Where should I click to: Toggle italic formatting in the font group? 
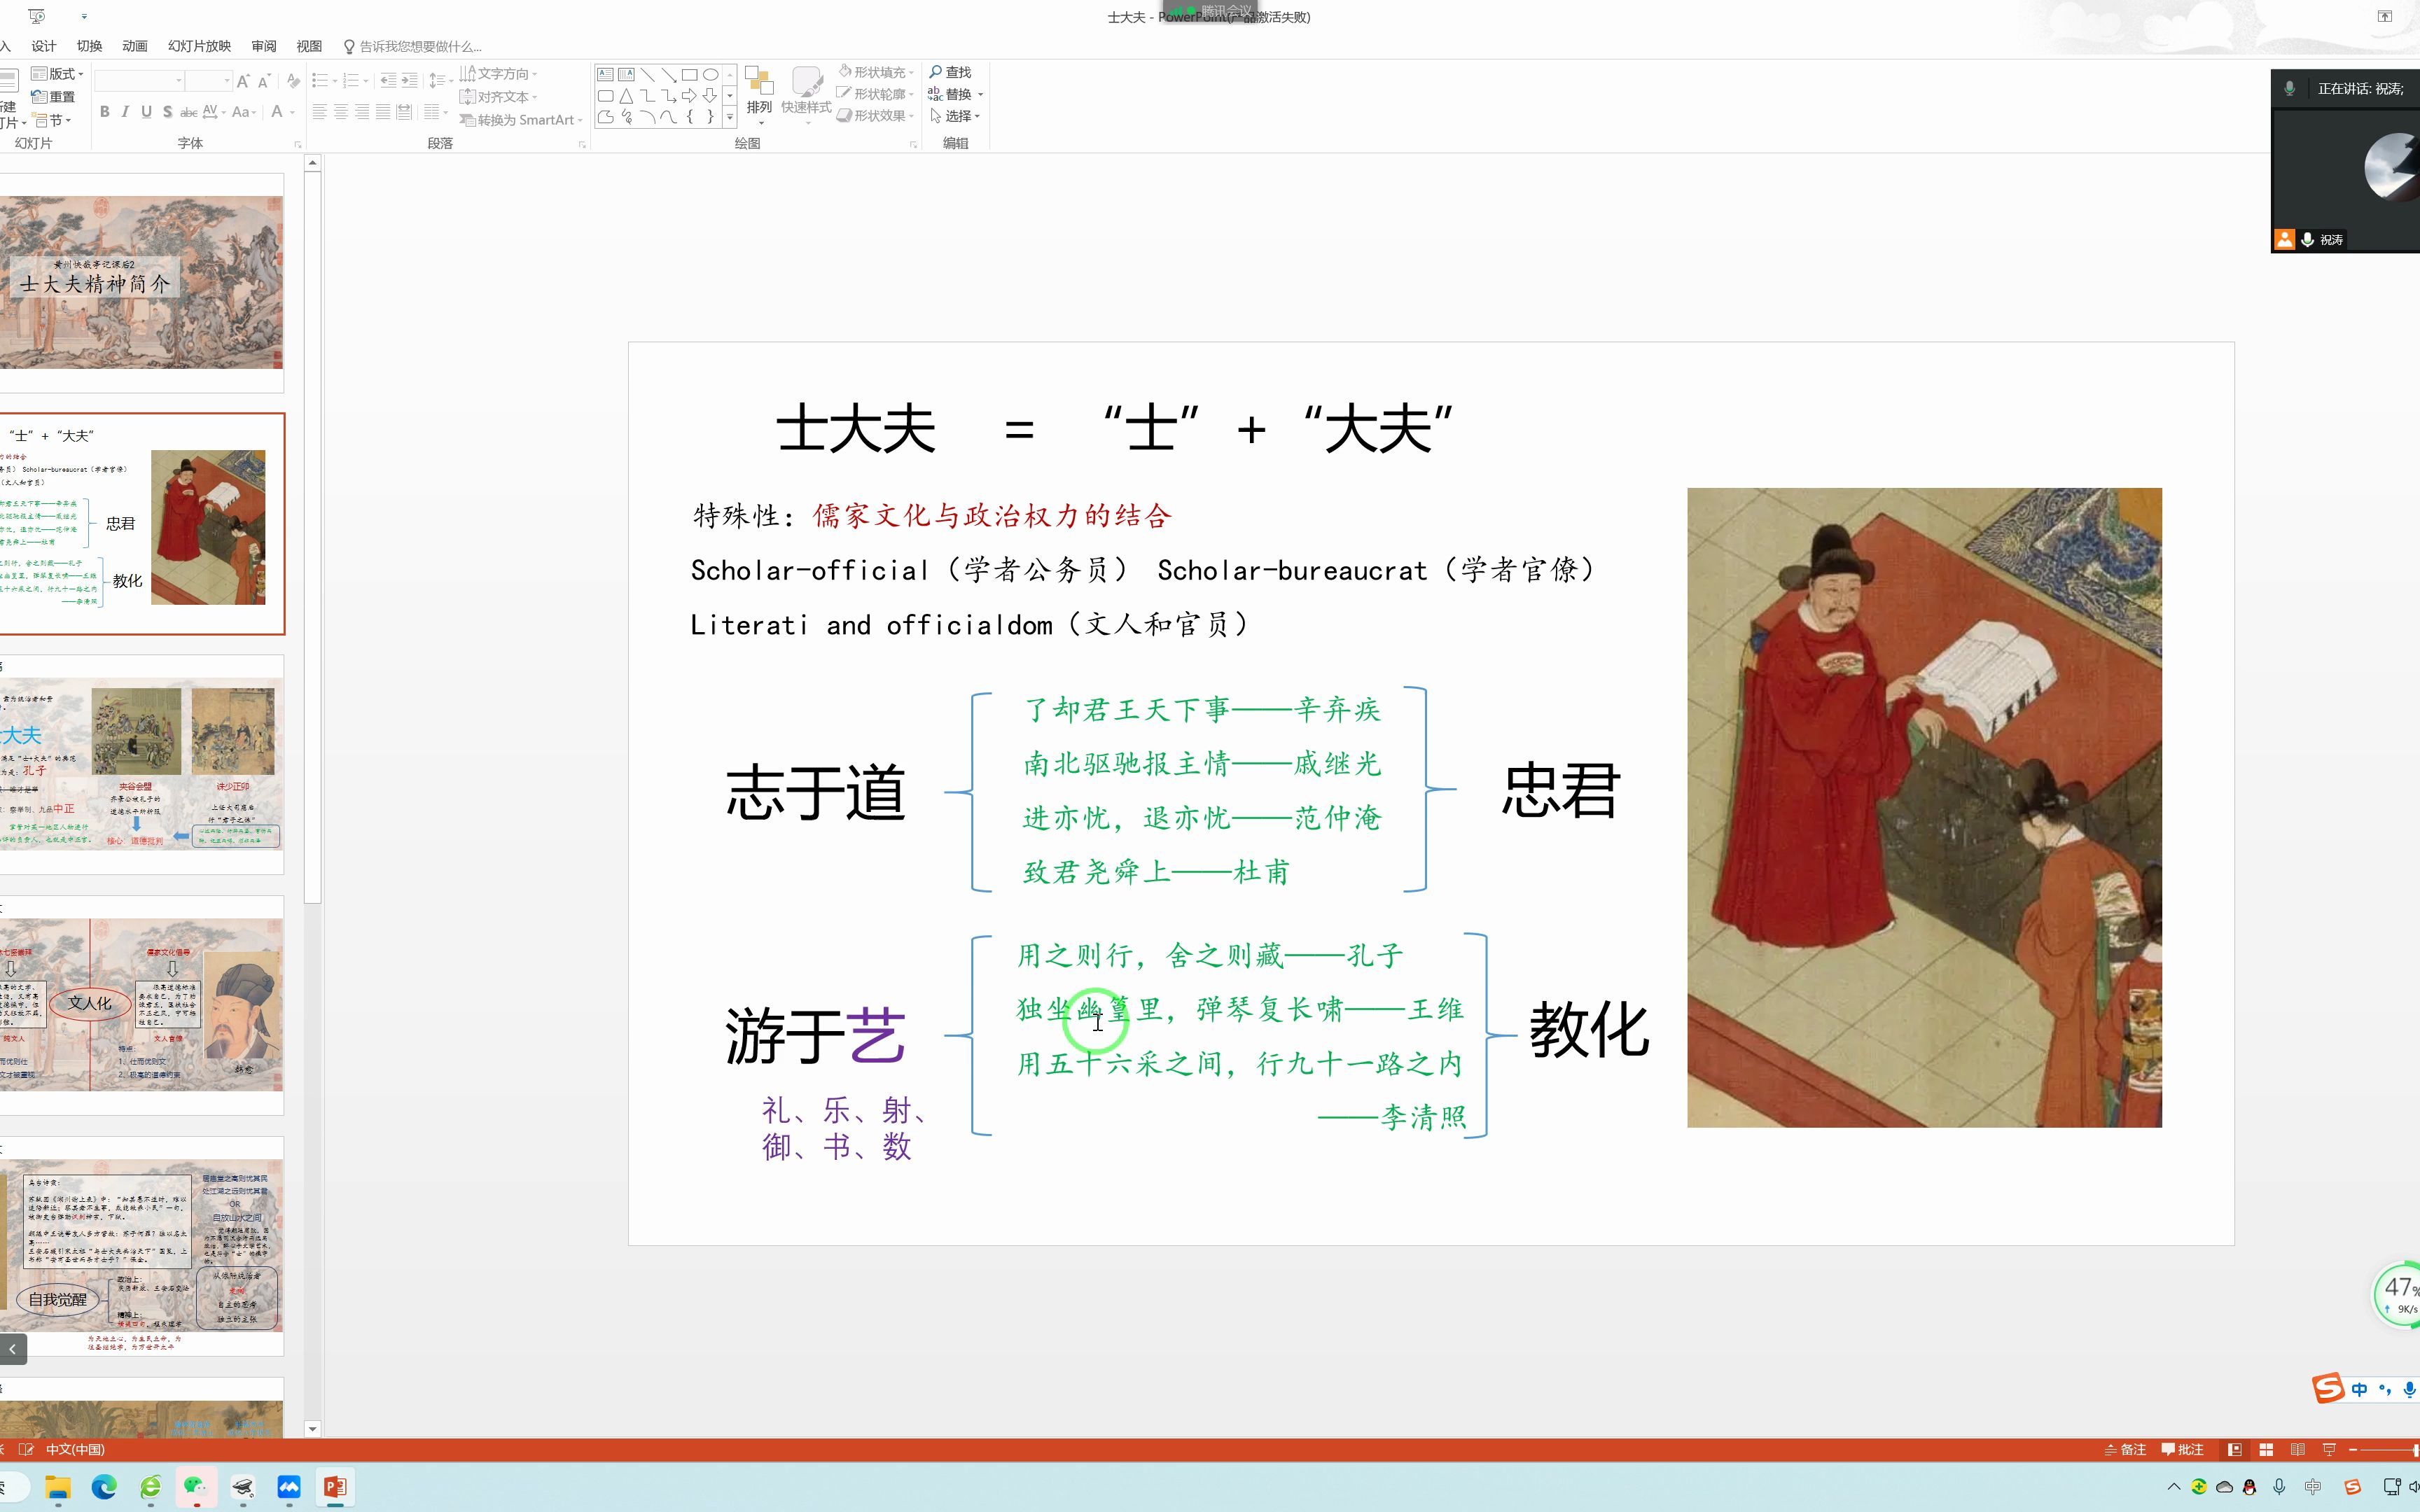(125, 112)
